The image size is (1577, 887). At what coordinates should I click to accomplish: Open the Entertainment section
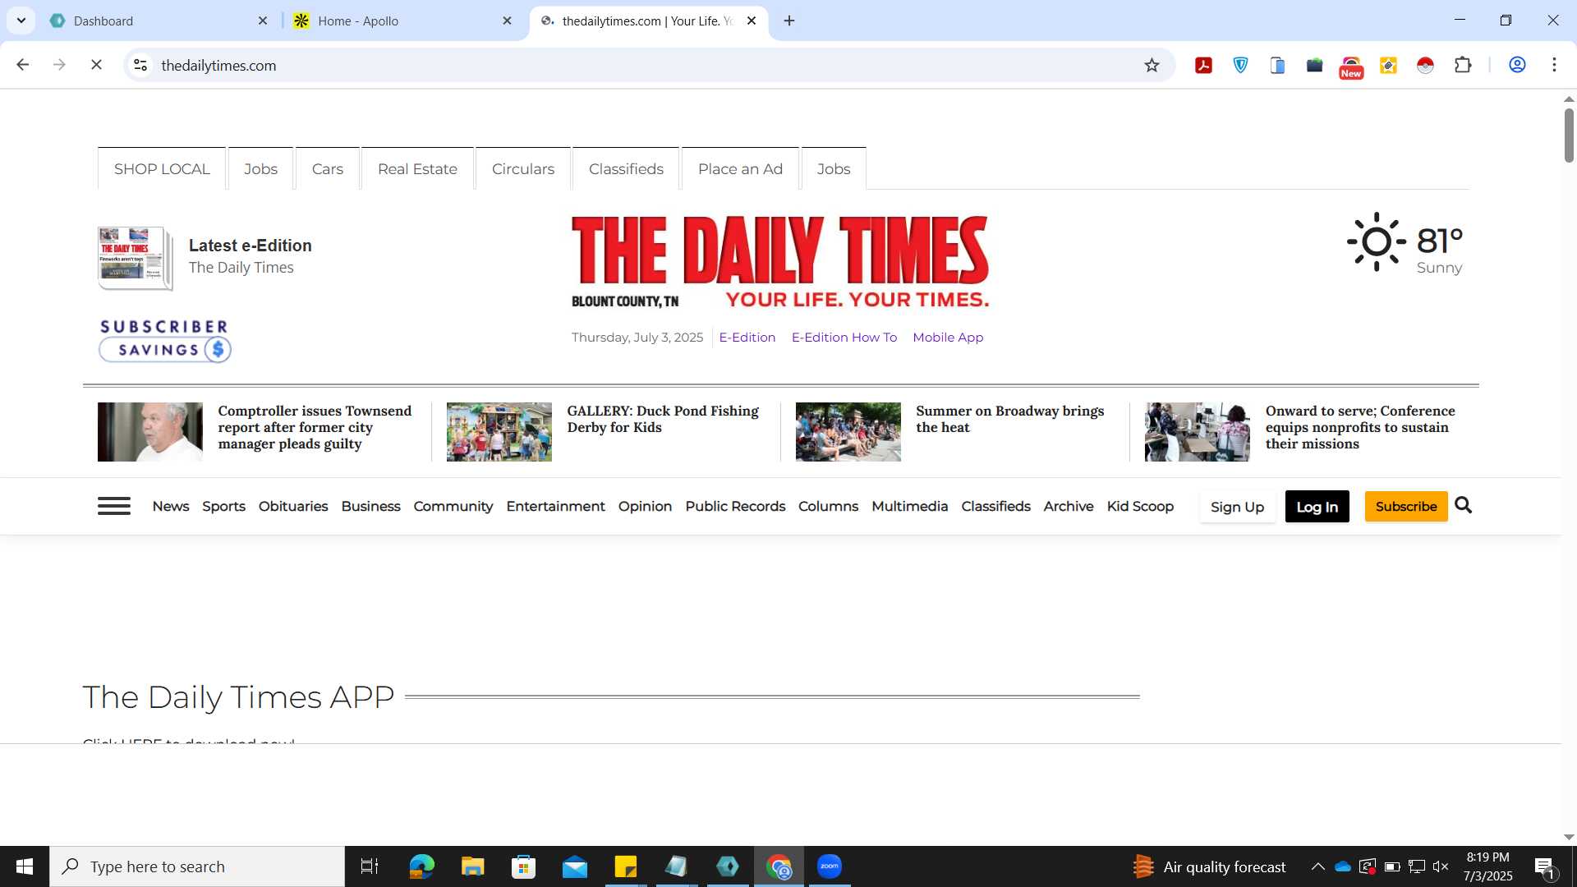pyautogui.click(x=555, y=507)
